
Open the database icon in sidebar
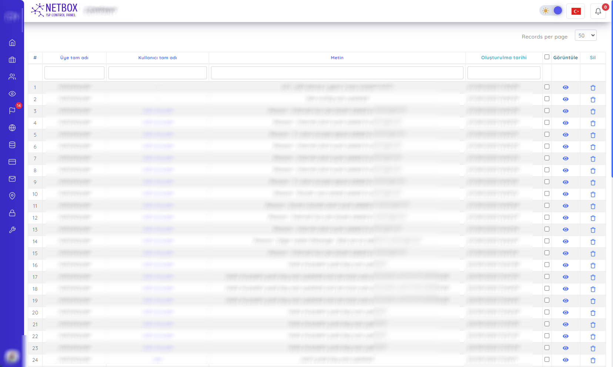(12, 145)
